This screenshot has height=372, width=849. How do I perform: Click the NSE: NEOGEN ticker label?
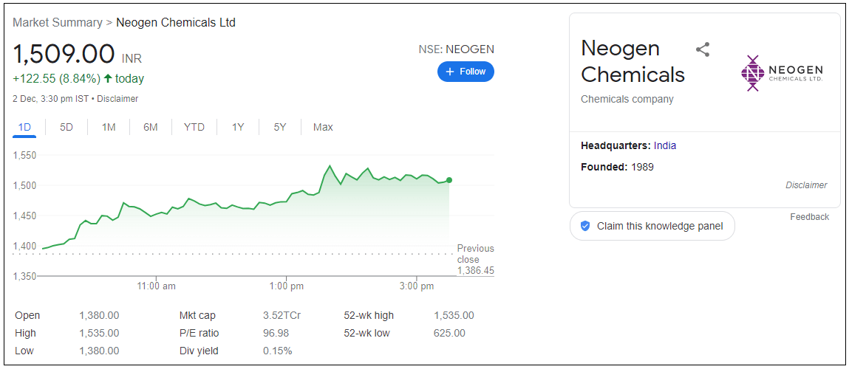pyautogui.click(x=457, y=49)
